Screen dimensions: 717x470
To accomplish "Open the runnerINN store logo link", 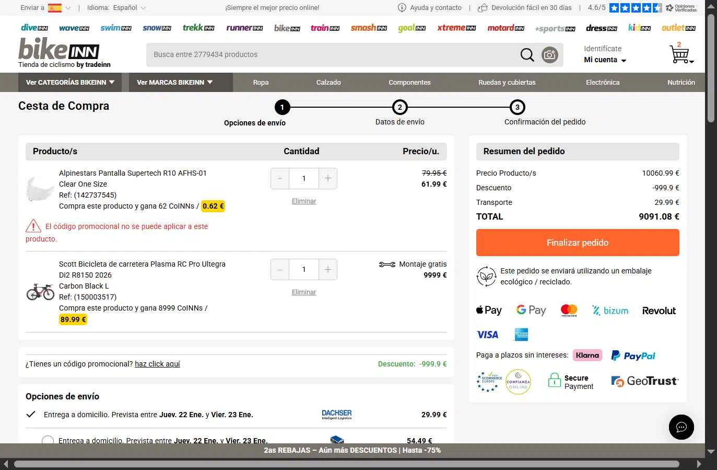I will (x=244, y=28).
